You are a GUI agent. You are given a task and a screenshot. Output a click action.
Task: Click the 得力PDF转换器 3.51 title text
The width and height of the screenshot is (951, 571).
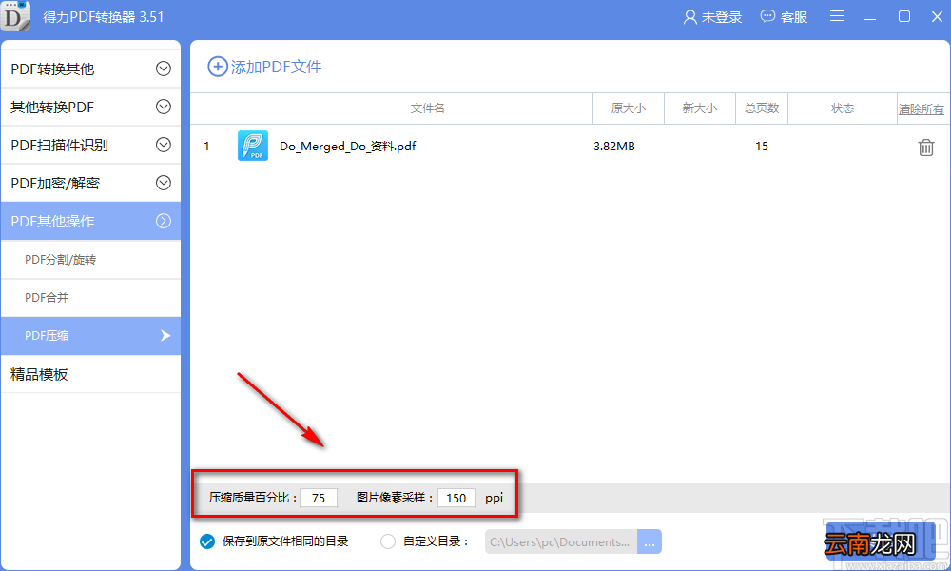coord(103,17)
